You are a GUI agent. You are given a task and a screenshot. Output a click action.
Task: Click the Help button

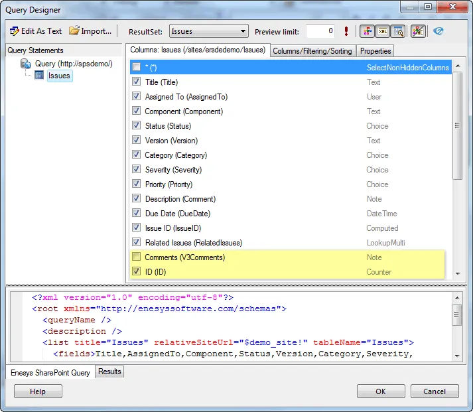tap(38, 391)
